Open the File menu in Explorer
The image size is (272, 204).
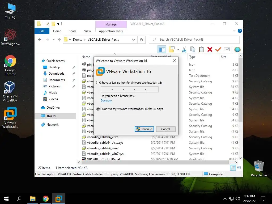point(42,31)
